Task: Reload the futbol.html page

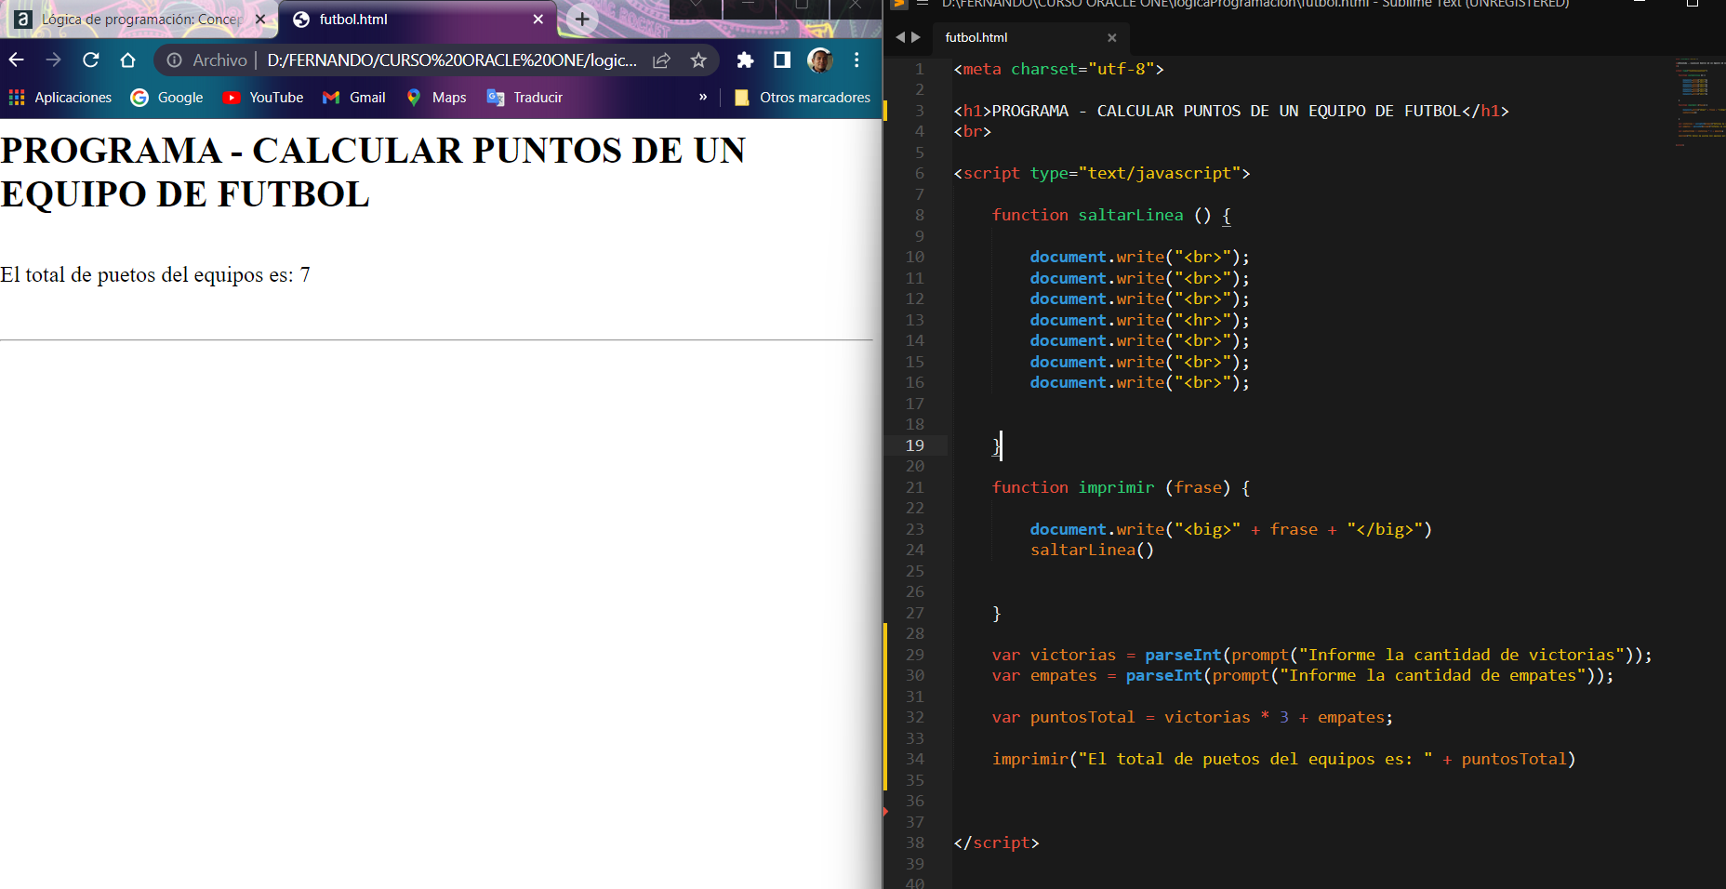Action: coord(90,60)
